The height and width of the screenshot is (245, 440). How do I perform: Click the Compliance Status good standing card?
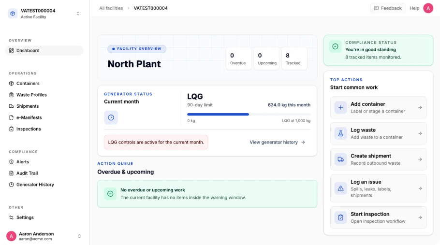[x=378, y=50]
